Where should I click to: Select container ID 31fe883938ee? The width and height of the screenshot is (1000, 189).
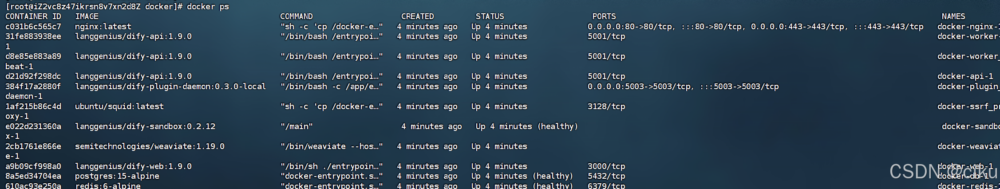click(33, 36)
